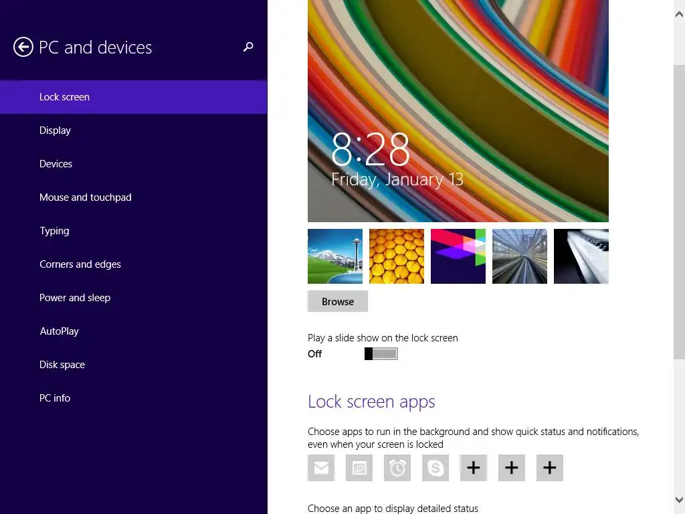
Task: Open the Disk space settings page
Action: [134, 365]
